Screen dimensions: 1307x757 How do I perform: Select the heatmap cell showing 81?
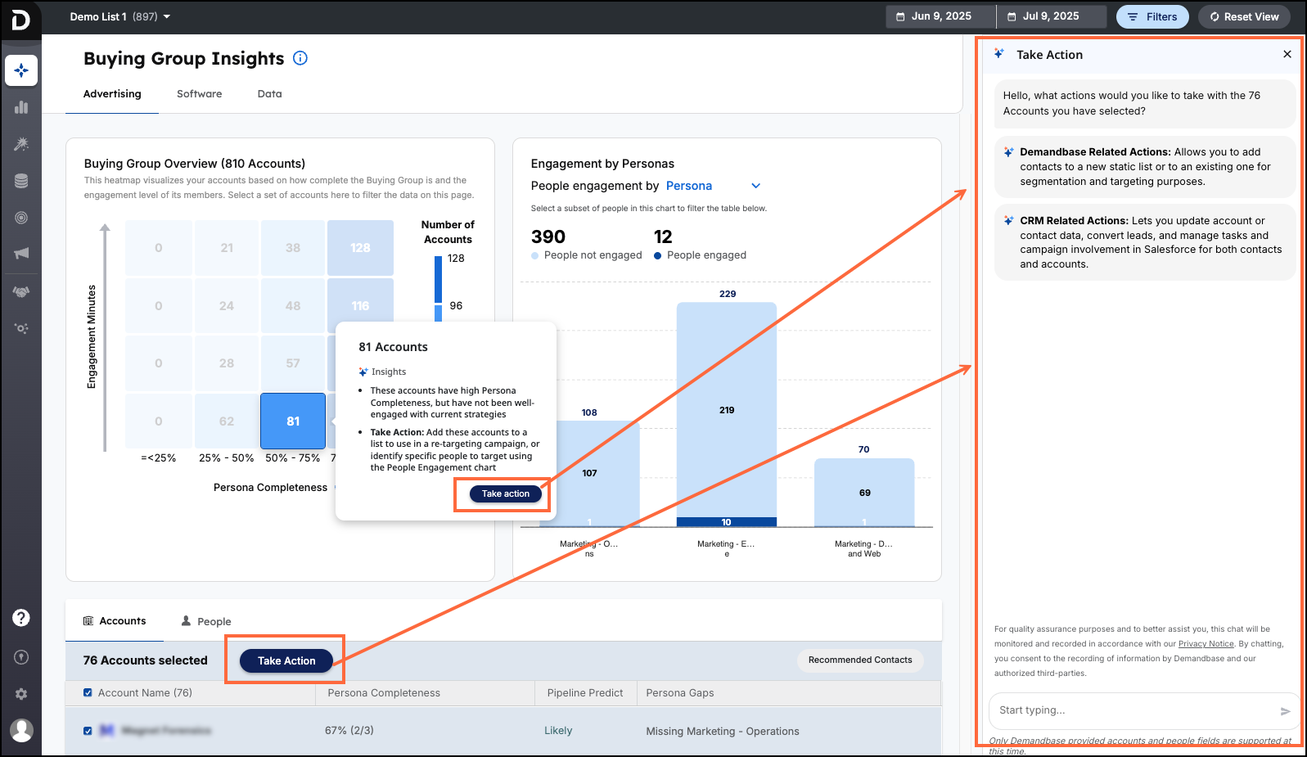pyautogui.click(x=293, y=421)
